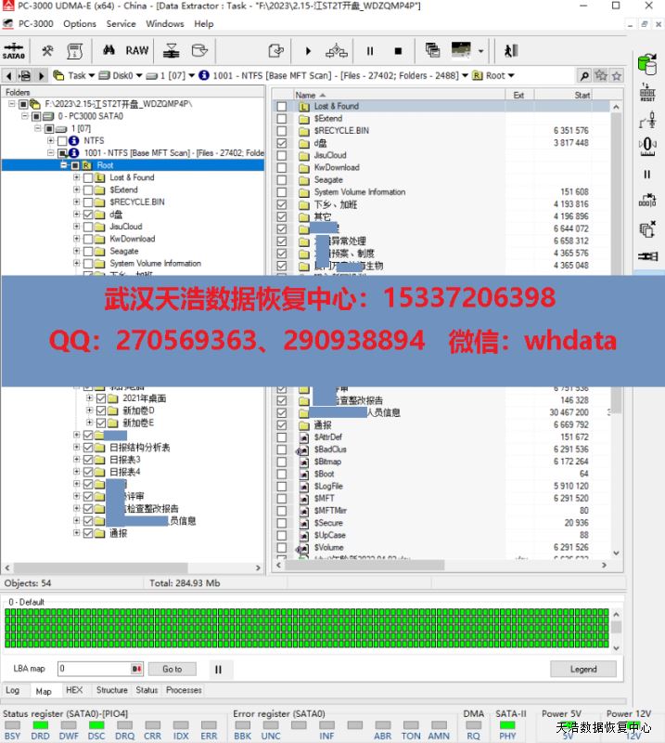Uncheck the d盘 folder in file list
This screenshot has width=665, height=743.
(282, 143)
